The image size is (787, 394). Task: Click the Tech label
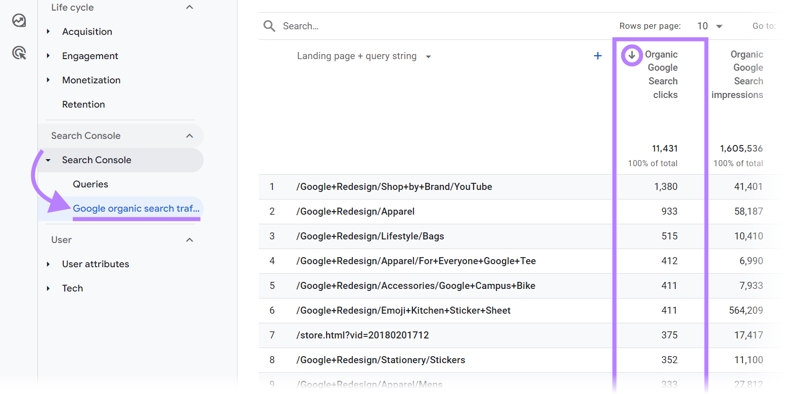pyautogui.click(x=72, y=288)
